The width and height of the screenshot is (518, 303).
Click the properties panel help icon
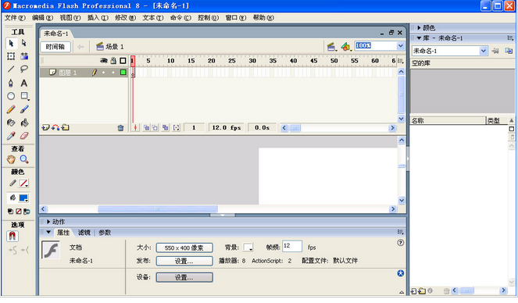[x=400, y=243]
